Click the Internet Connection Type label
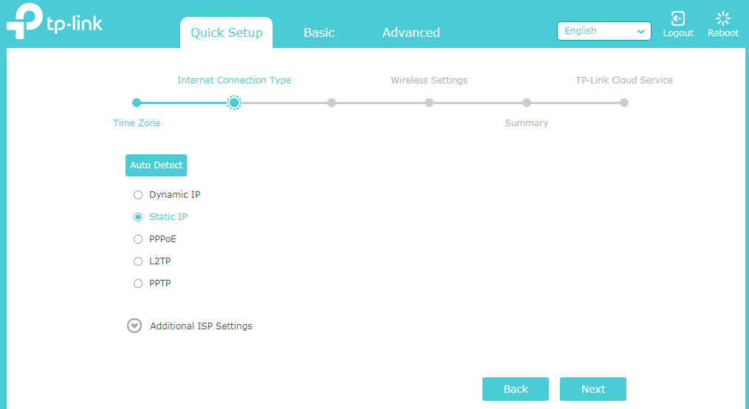 tap(234, 80)
